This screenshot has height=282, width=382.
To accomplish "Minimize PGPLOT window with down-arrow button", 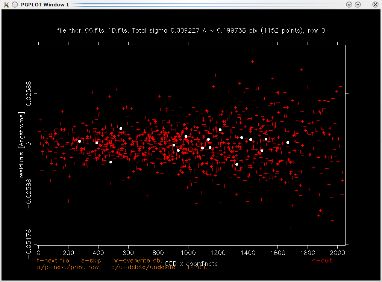I will pos(349,5).
